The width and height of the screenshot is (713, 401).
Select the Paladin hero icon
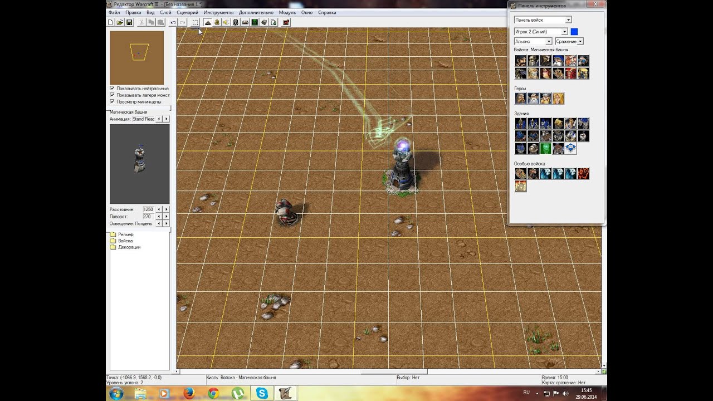pyautogui.click(x=521, y=99)
